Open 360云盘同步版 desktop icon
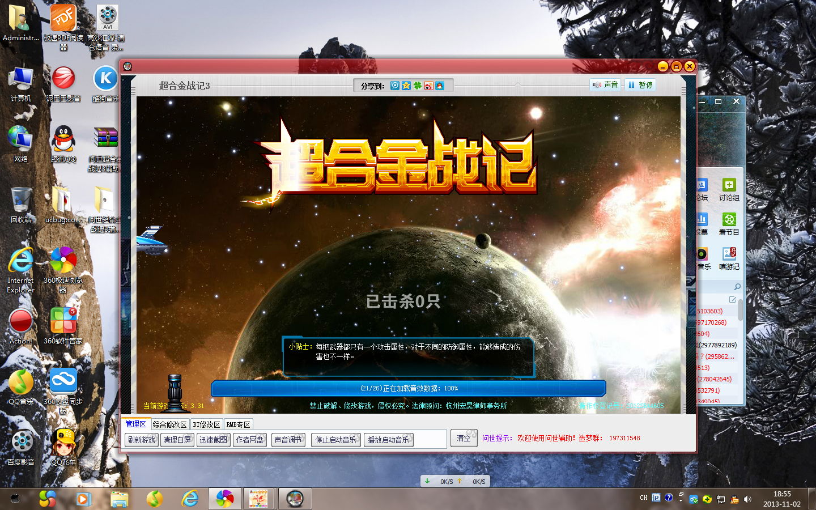 point(63,391)
